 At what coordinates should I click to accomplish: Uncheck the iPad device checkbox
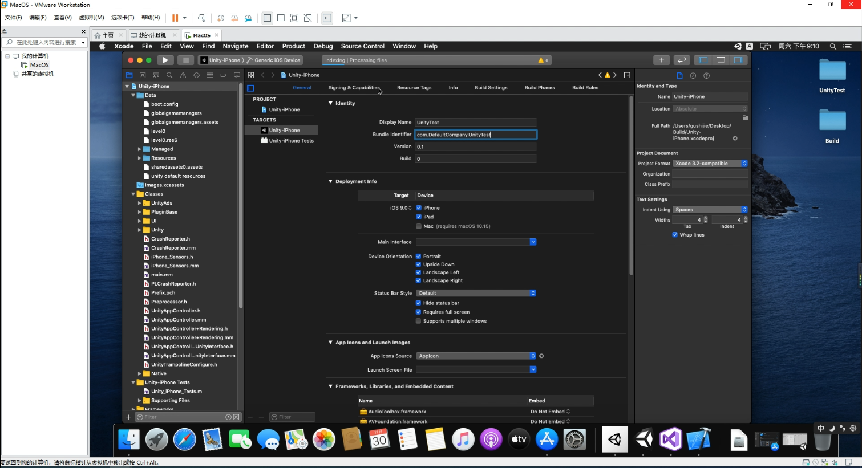(419, 217)
